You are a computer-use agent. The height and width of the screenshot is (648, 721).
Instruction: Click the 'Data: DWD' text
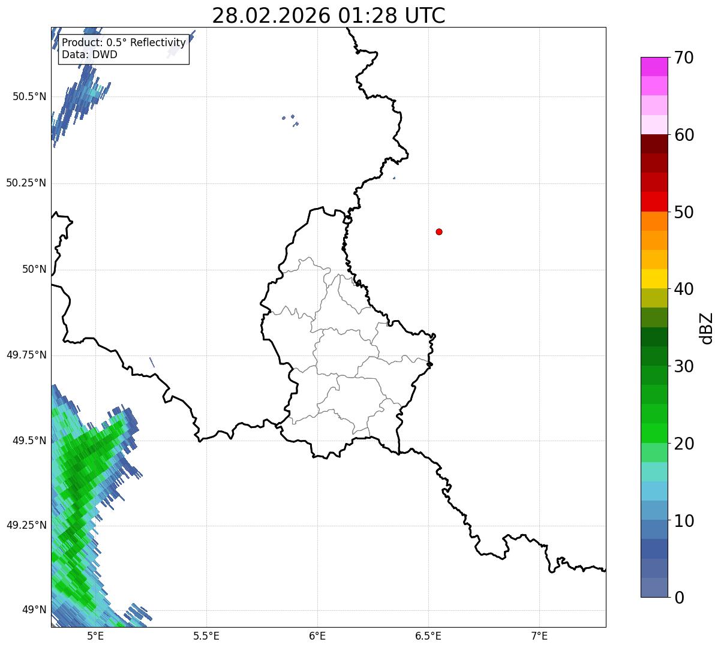tap(89, 55)
